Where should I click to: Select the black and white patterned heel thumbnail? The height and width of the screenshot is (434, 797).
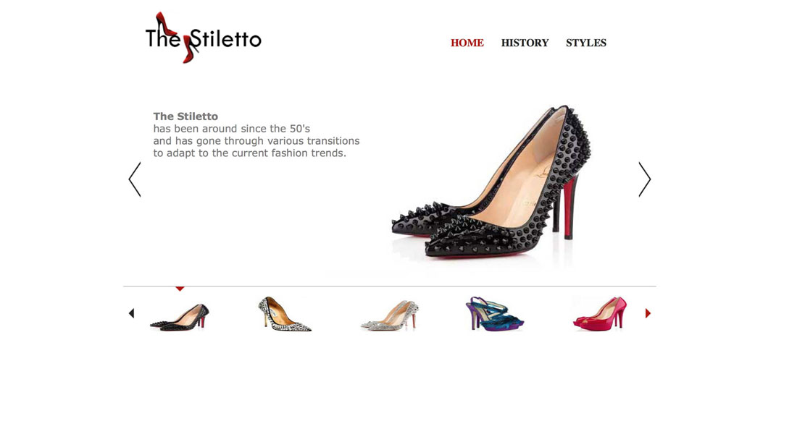click(285, 314)
